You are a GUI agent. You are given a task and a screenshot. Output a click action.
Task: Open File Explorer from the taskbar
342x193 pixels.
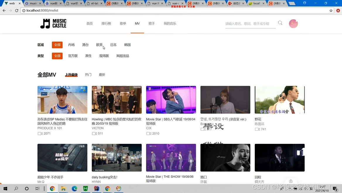coord(63,189)
